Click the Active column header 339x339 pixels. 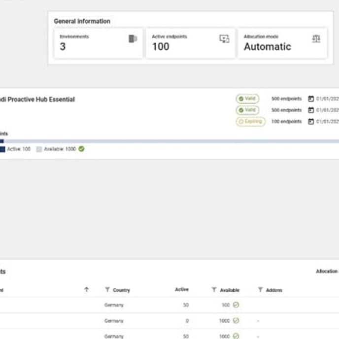point(182,290)
